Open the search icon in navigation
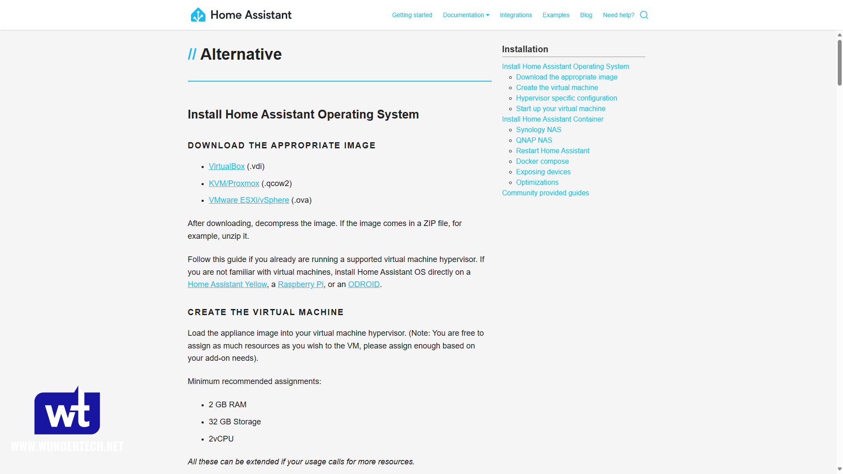The image size is (843, 474). (644, 15)
